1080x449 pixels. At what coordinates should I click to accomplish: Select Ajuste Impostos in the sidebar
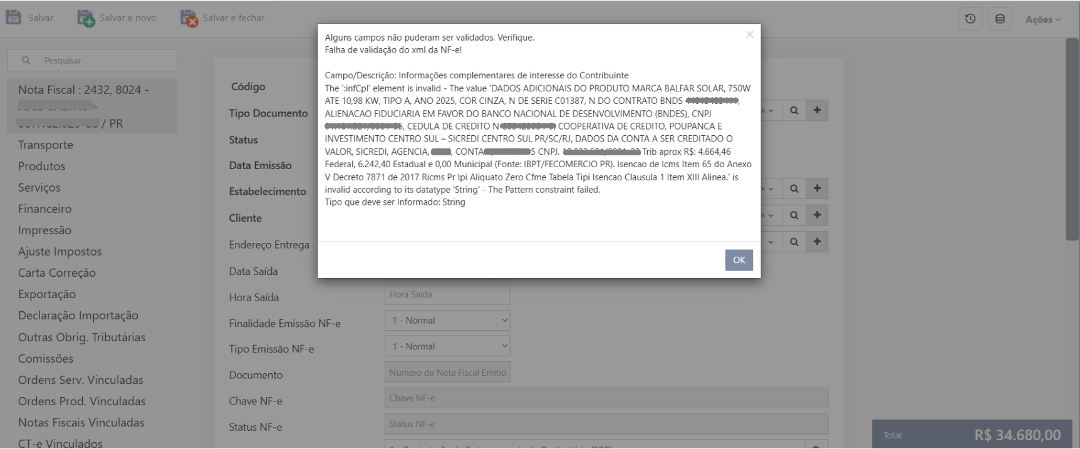click(x=60, y=251)
